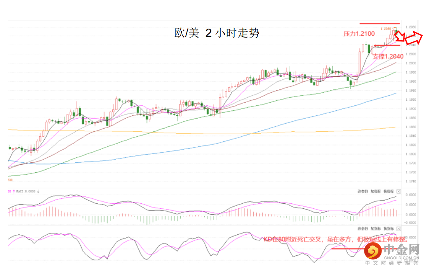The image size is (425, 270).
Task: Select the MACD:0.0008 value label
Action: 26,191
